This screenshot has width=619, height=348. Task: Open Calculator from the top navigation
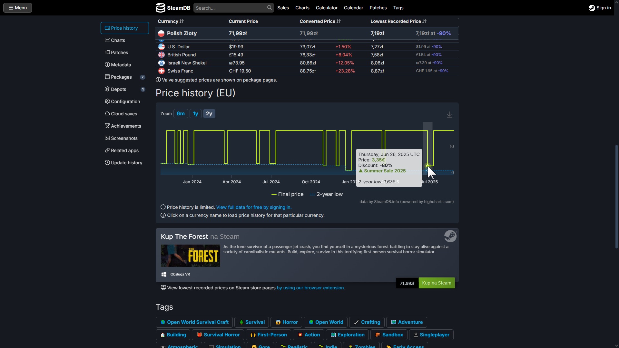click(326, 8)
